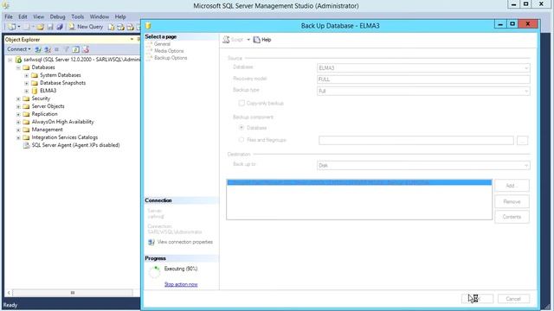
Task: Open the New Project dropdown arrow in main toolbar
Action: [x=19, y=27]
